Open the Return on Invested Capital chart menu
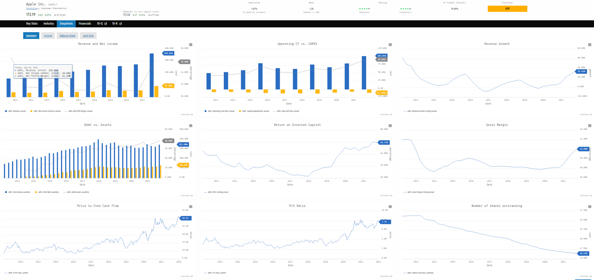The image size is (594, 280). (390, 126)
